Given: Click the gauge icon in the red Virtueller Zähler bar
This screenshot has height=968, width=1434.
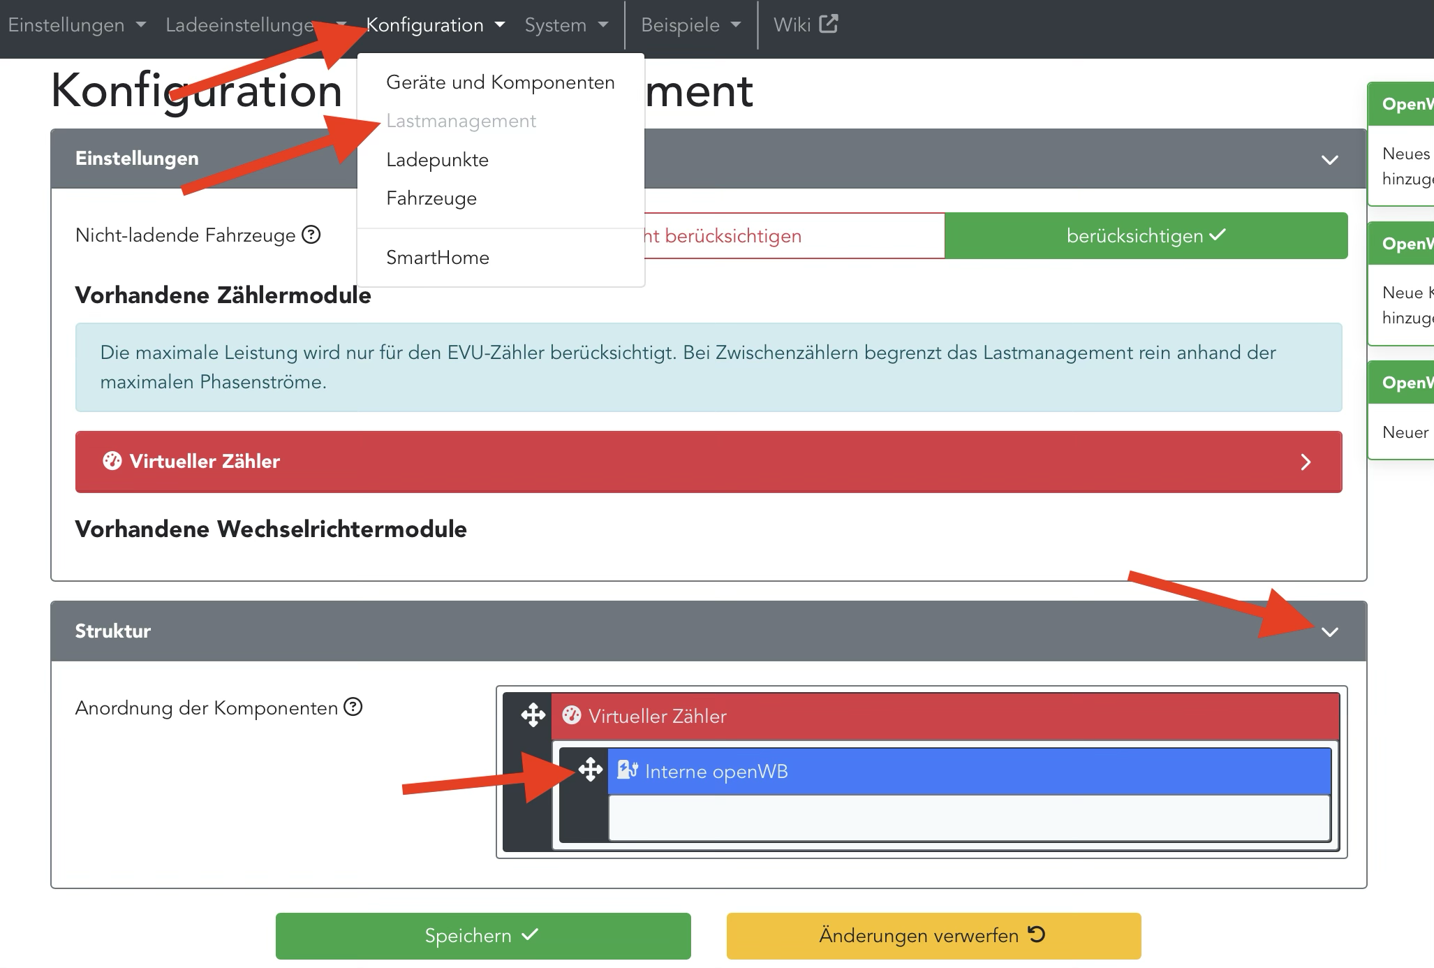Looking at the screenshot, I should click(112, 461).
